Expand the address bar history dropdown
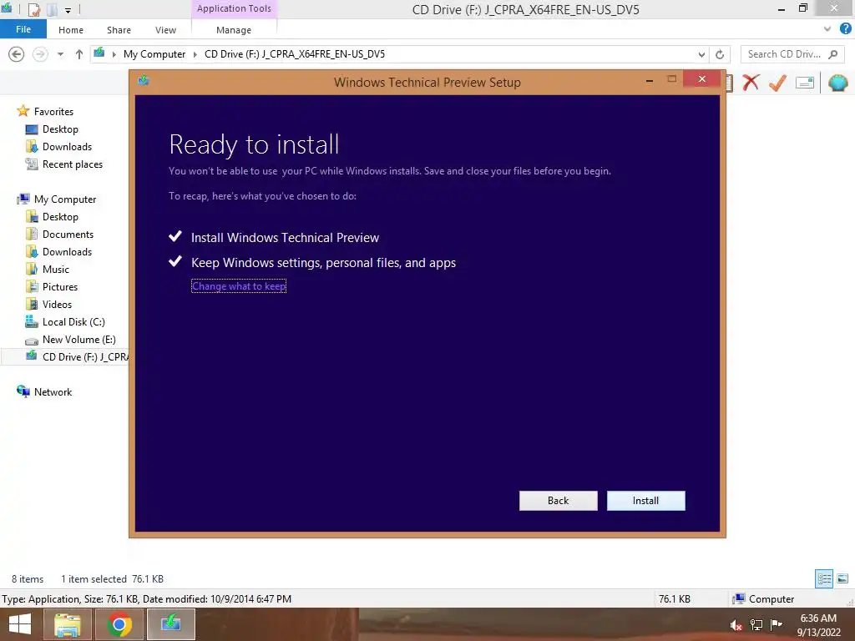855x641 pixels. coord(701,54)
